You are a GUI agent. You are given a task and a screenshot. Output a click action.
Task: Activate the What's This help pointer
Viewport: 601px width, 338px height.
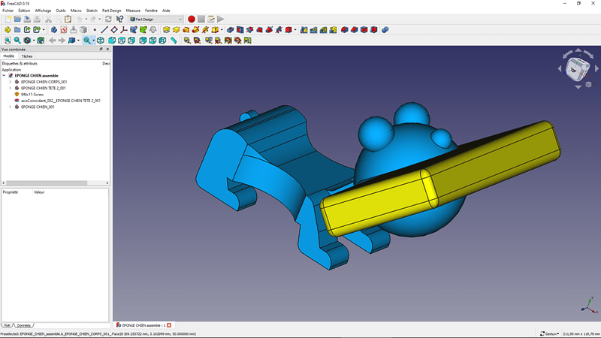click(x=119, y=20)
